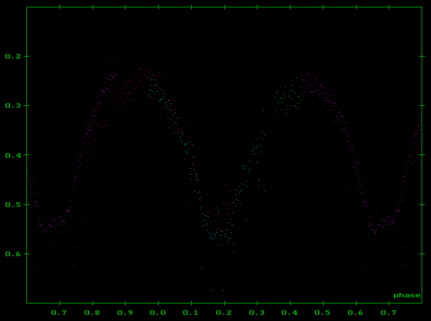Click the green data cluster near phase 0.4

point(287,96)
